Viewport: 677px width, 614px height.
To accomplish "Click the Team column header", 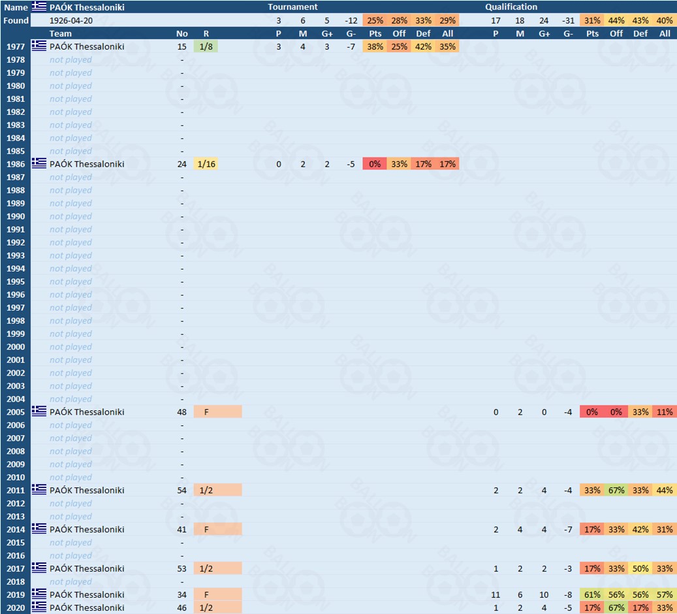I will (61, 33).
